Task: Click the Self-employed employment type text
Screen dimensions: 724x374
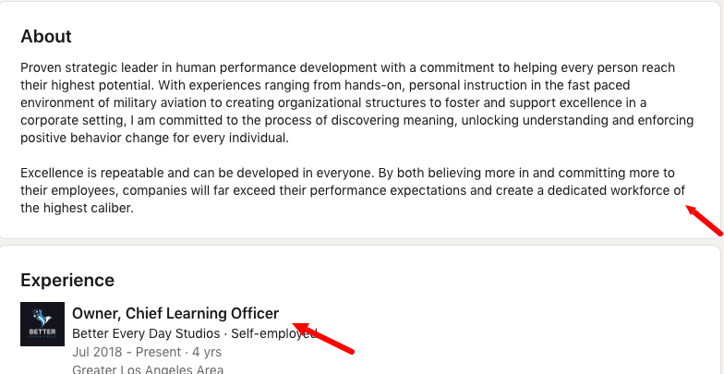Action: [x=274, y=333]
